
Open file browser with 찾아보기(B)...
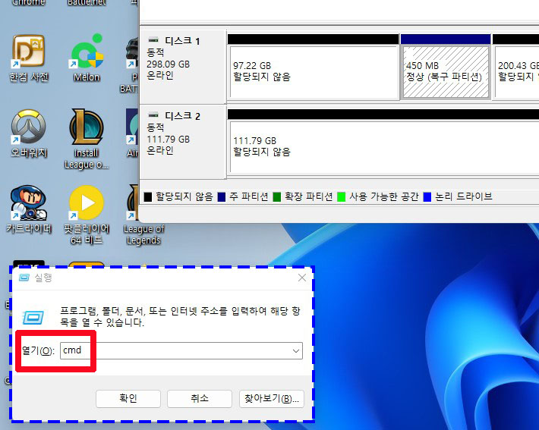click(272, 398)
